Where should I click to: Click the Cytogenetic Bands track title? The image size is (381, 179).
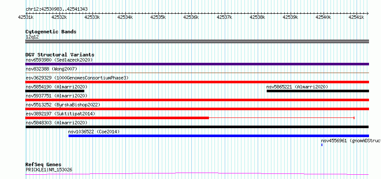51,32
